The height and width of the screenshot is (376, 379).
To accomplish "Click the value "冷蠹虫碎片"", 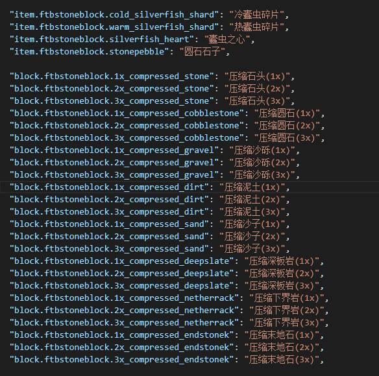I will (257, 15).
